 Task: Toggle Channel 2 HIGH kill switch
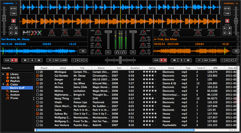point(149,40)
